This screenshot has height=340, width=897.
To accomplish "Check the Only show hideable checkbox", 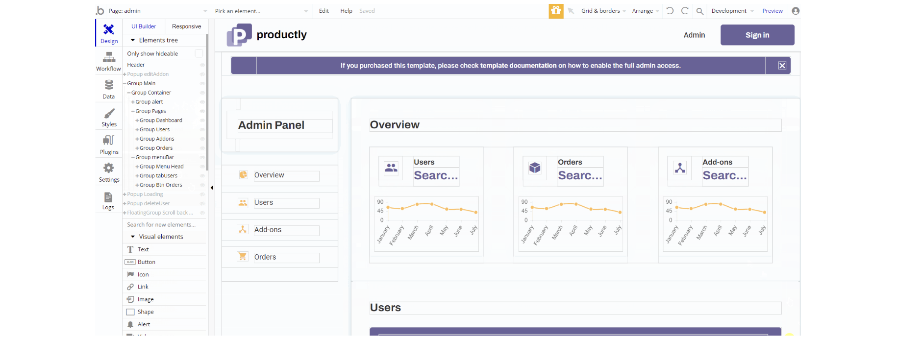I will pyautogui.click(x=199, y=53).
